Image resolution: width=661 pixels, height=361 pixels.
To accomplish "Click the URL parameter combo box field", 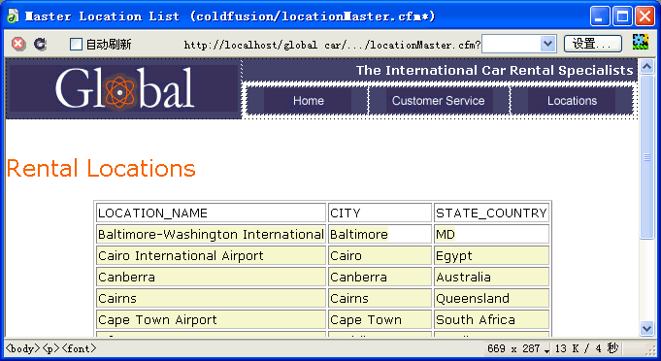I will 519,44.
